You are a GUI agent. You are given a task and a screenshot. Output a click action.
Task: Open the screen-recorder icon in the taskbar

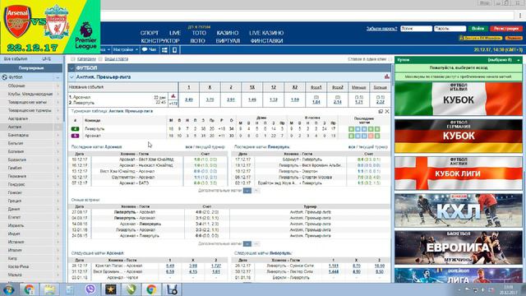tap(172, 289)
